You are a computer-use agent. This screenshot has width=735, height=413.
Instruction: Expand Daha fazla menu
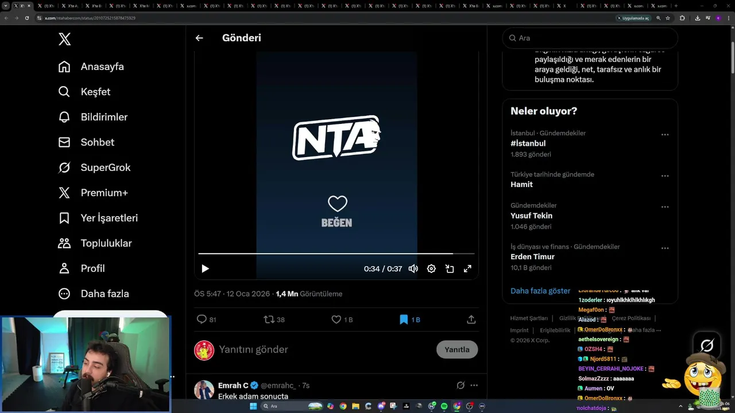click(94, 294)
